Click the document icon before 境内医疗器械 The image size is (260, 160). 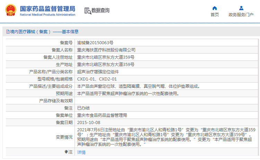[x=8, y=31]
